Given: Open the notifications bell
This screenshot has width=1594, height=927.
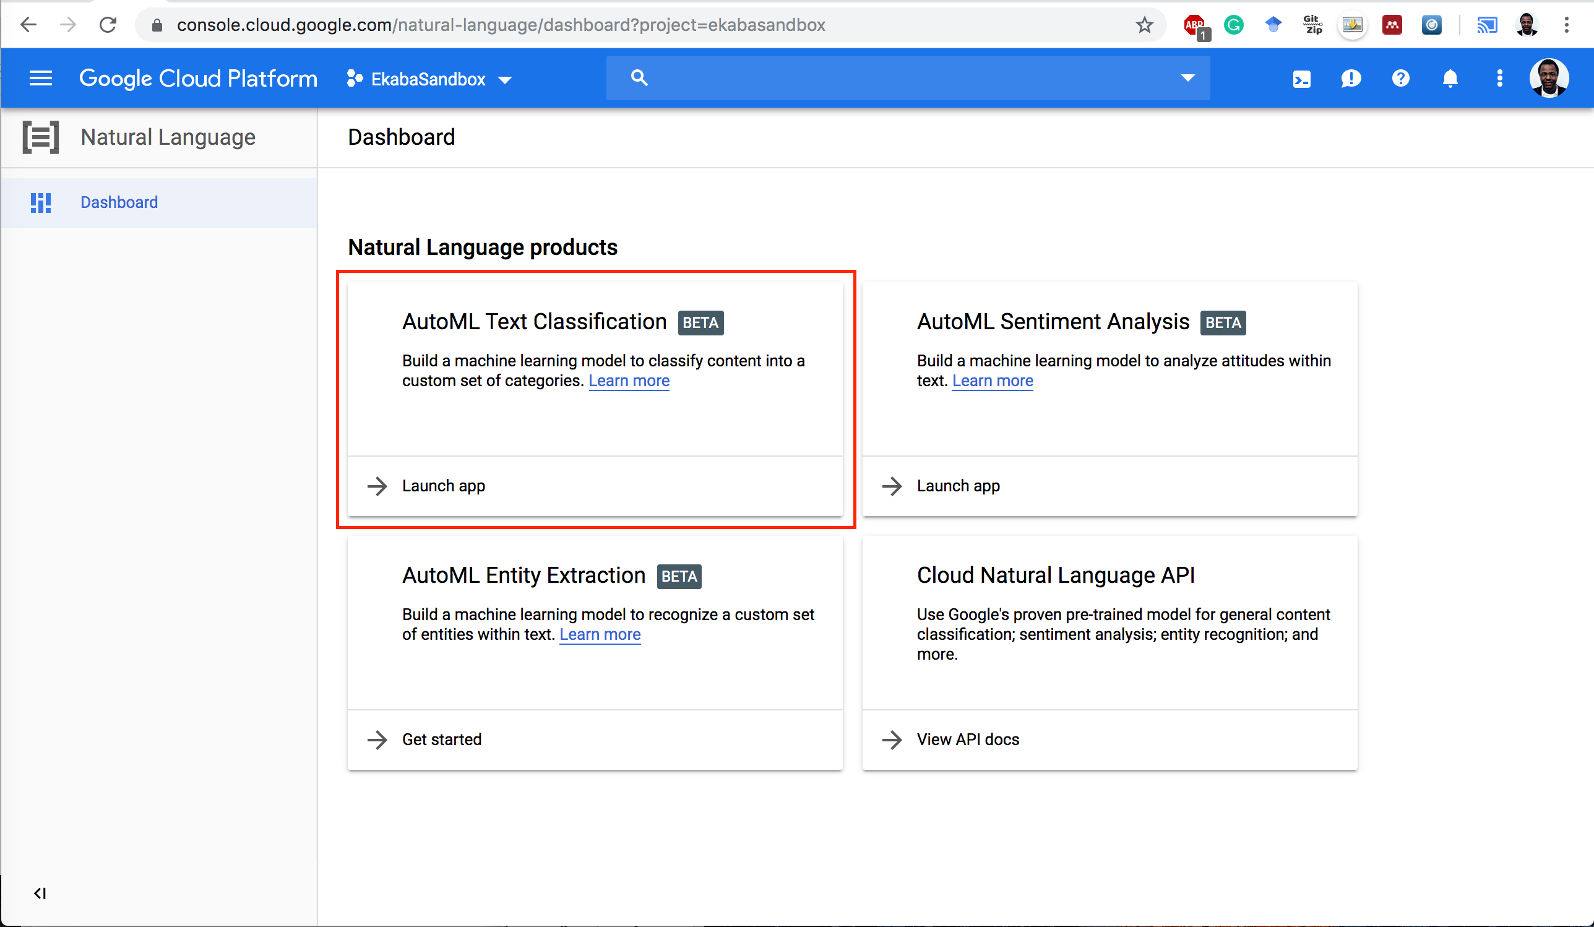Looking at the screenshot, I should tap(1450, 79).
